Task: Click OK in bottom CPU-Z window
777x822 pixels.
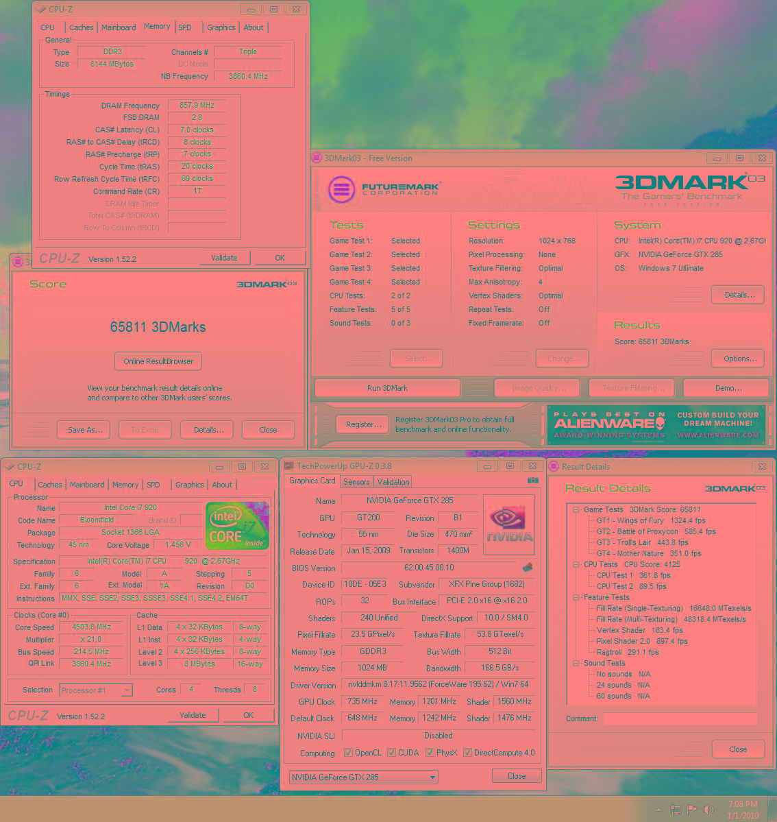Action: (x=249, y=715)
